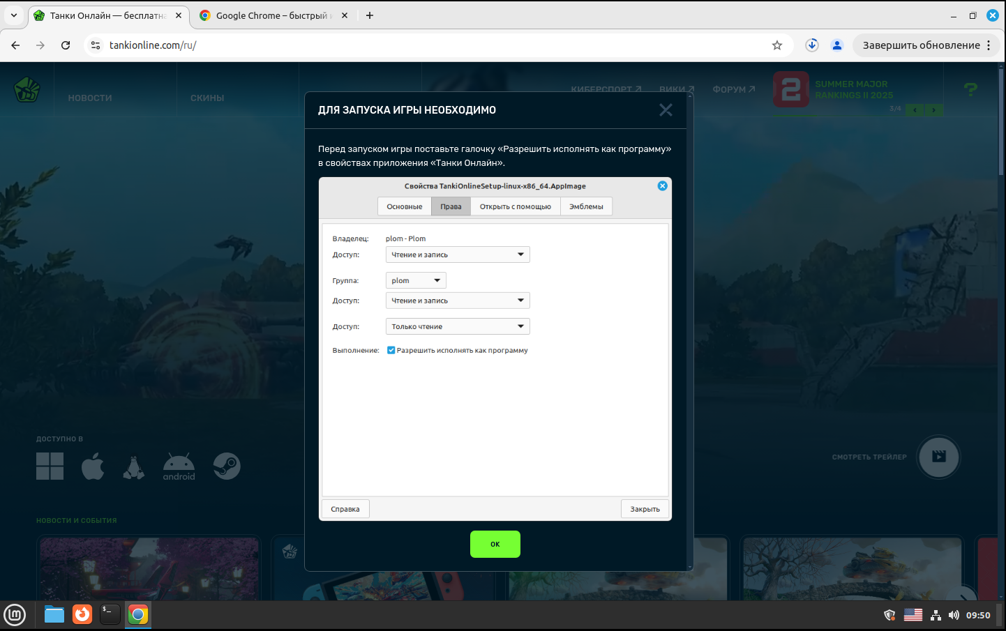The width and height of the screenshot is (1006, 631).
Task: Expand the Группа dropdown showing plom
Action: click(x=416, y=280)
